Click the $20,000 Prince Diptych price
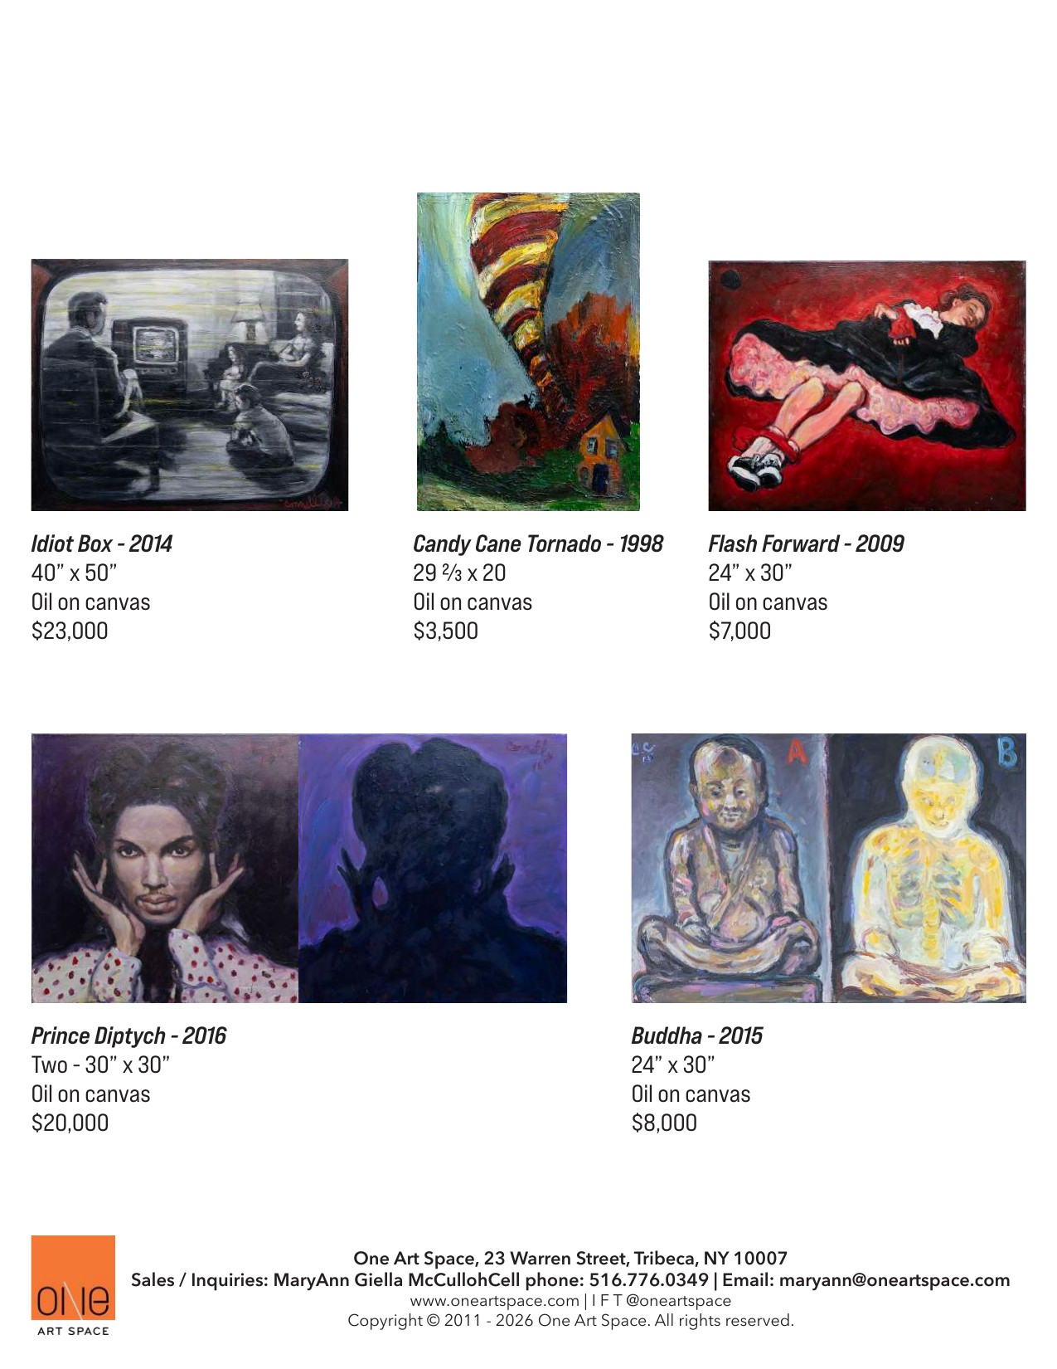 (70, 1123)
